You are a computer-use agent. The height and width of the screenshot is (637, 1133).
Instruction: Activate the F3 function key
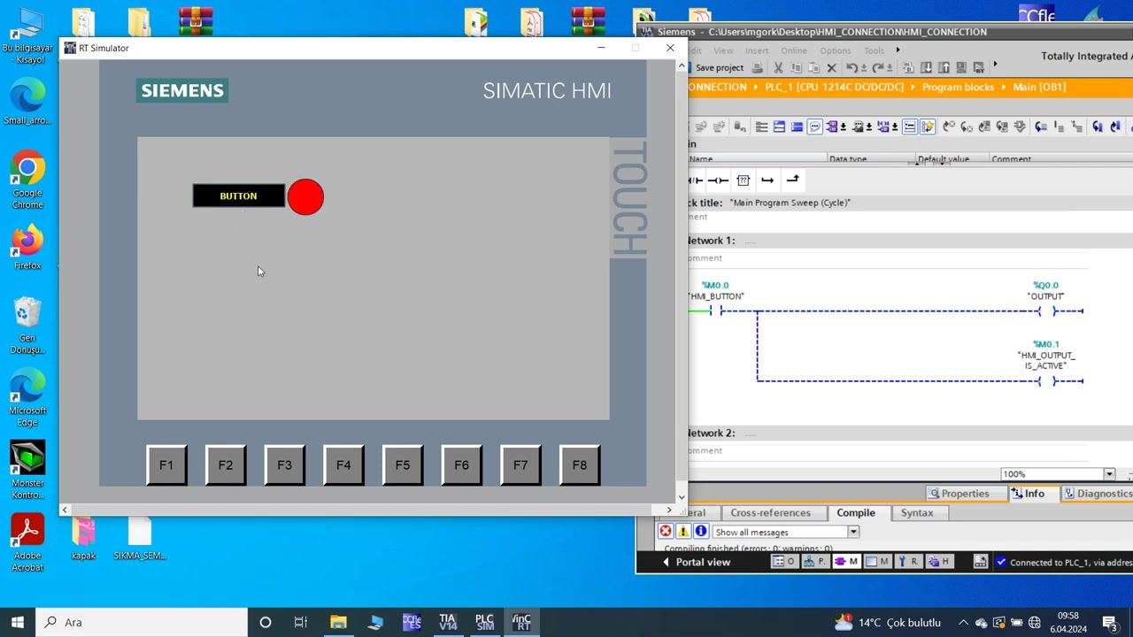pos(284,464)
